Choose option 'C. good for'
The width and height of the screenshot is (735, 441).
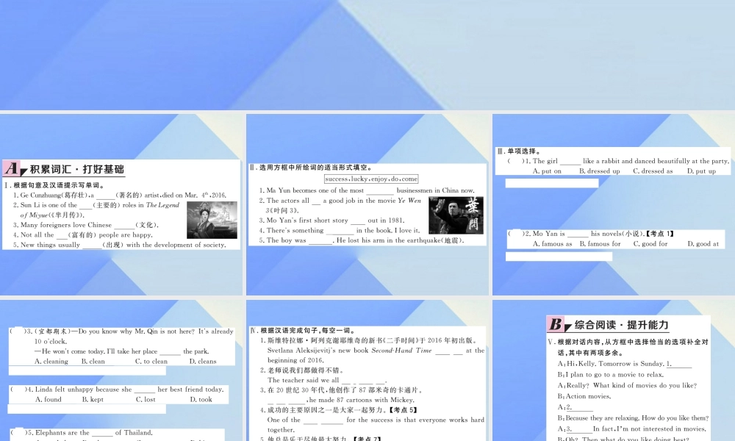tap(650, 244)
